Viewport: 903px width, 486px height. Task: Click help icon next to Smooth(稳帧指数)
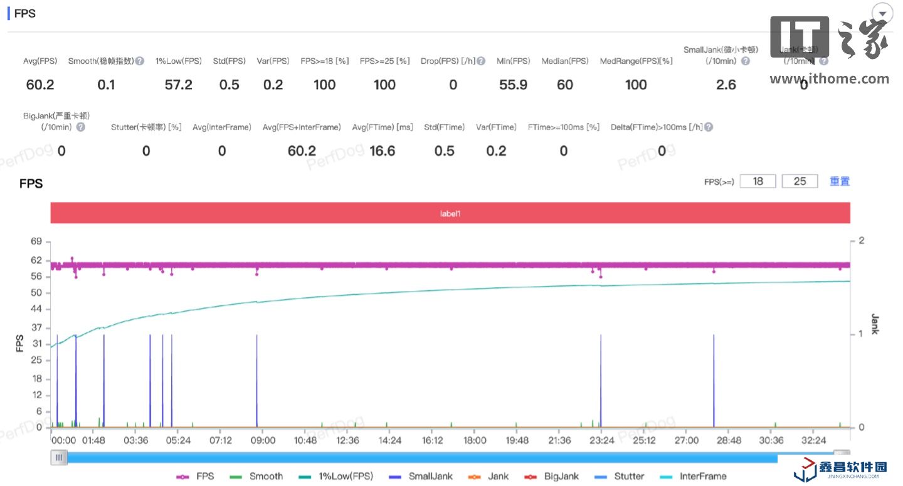click(140, 61)
